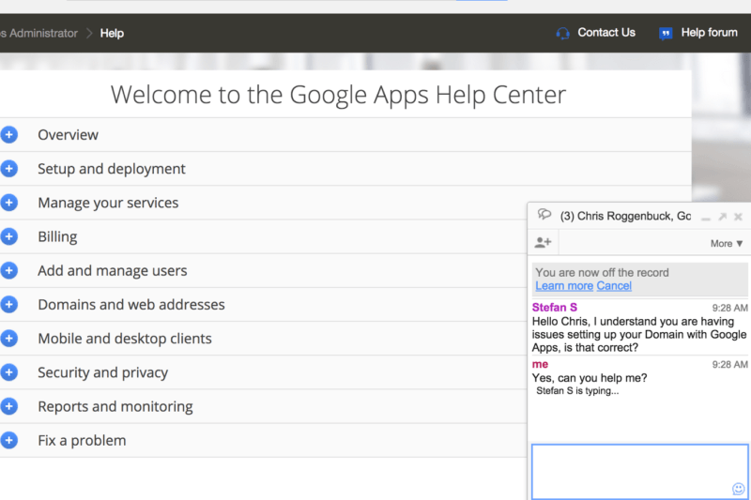751x500 pixels.
Task: Open the Billing topic text
Action: coord(57,236)
